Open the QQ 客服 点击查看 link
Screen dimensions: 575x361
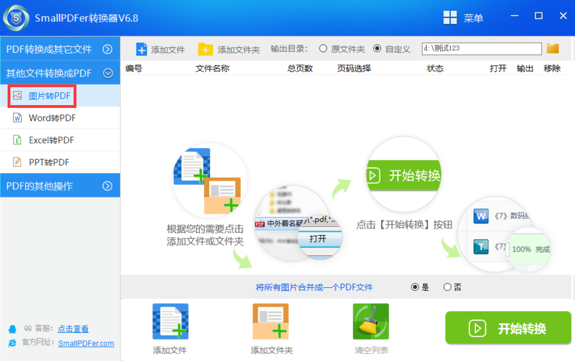[73, 329]
